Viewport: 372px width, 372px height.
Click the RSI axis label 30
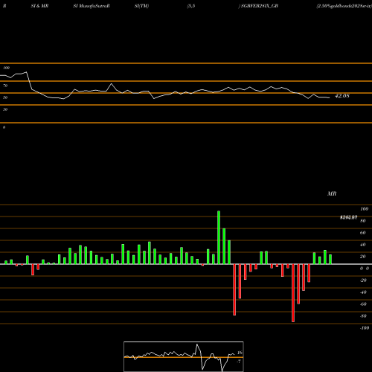pyautogui.click(x=5, y=109)
